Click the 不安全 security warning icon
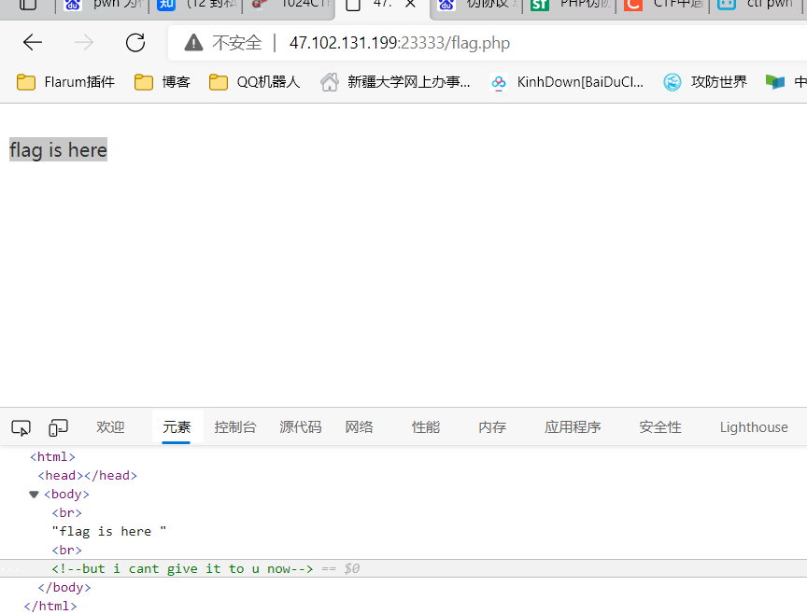This screenshot has height=614, width=807. (x=191, y=42)
